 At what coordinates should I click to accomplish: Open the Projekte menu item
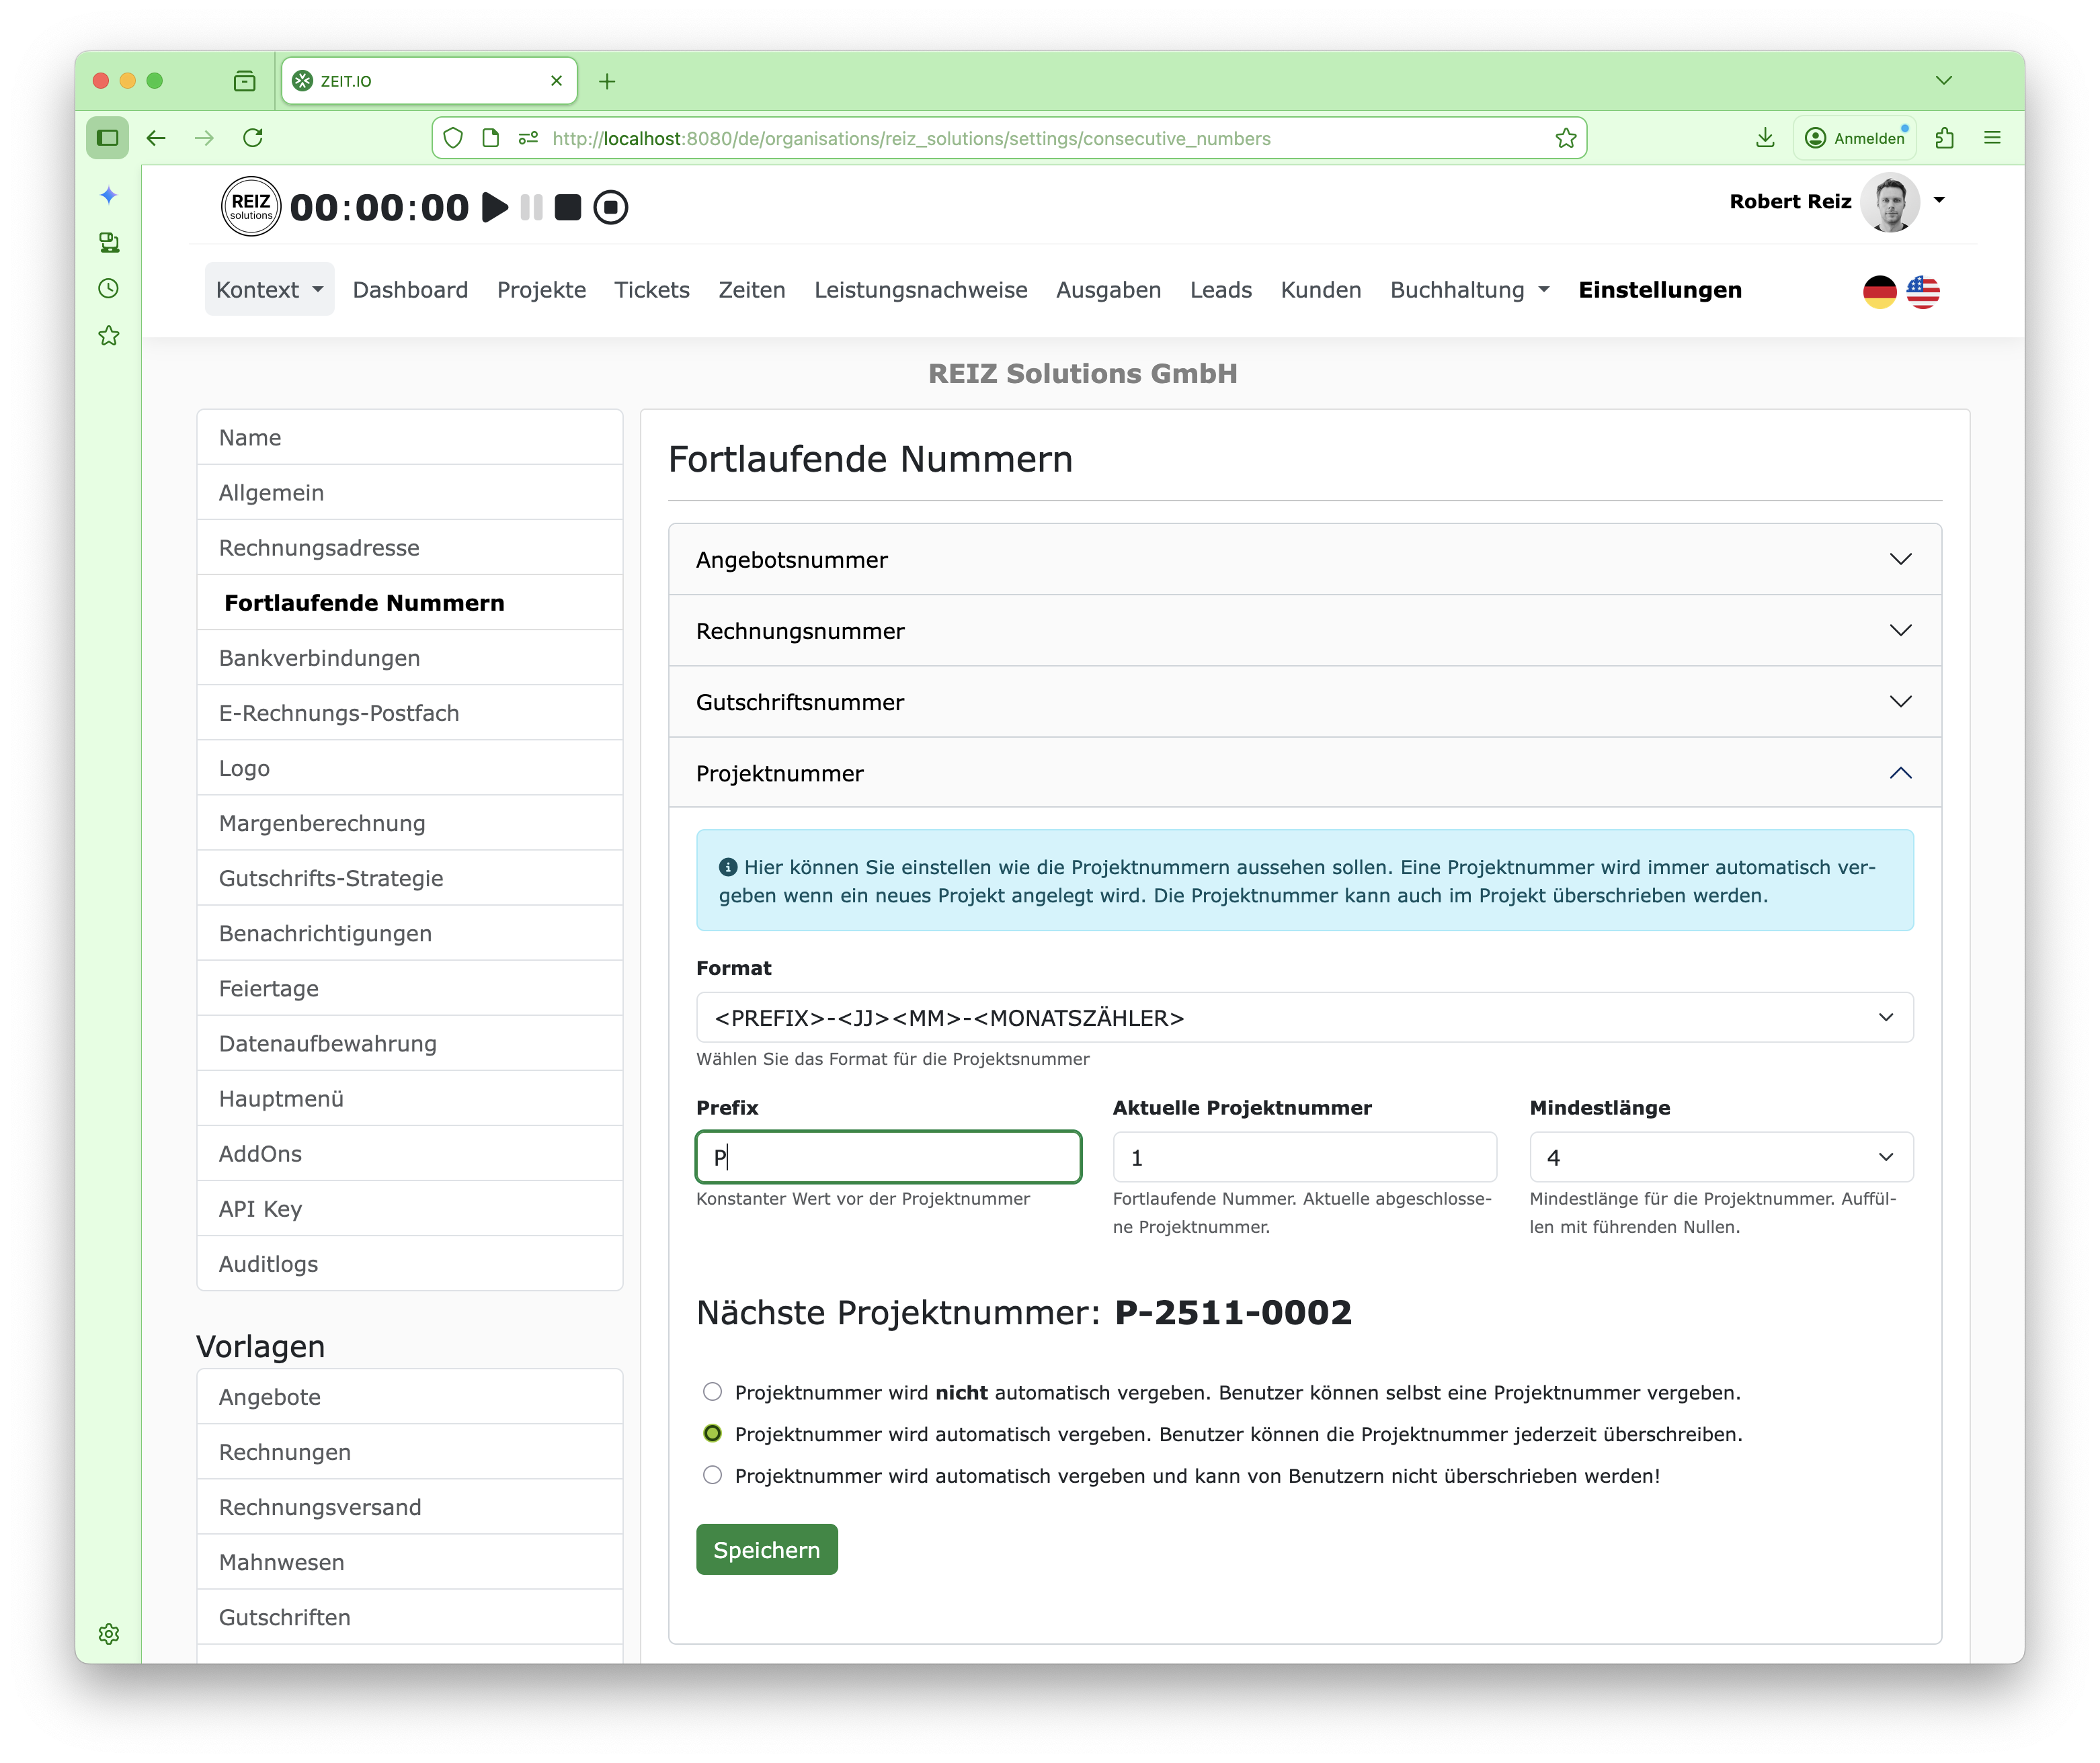(541, 290)
